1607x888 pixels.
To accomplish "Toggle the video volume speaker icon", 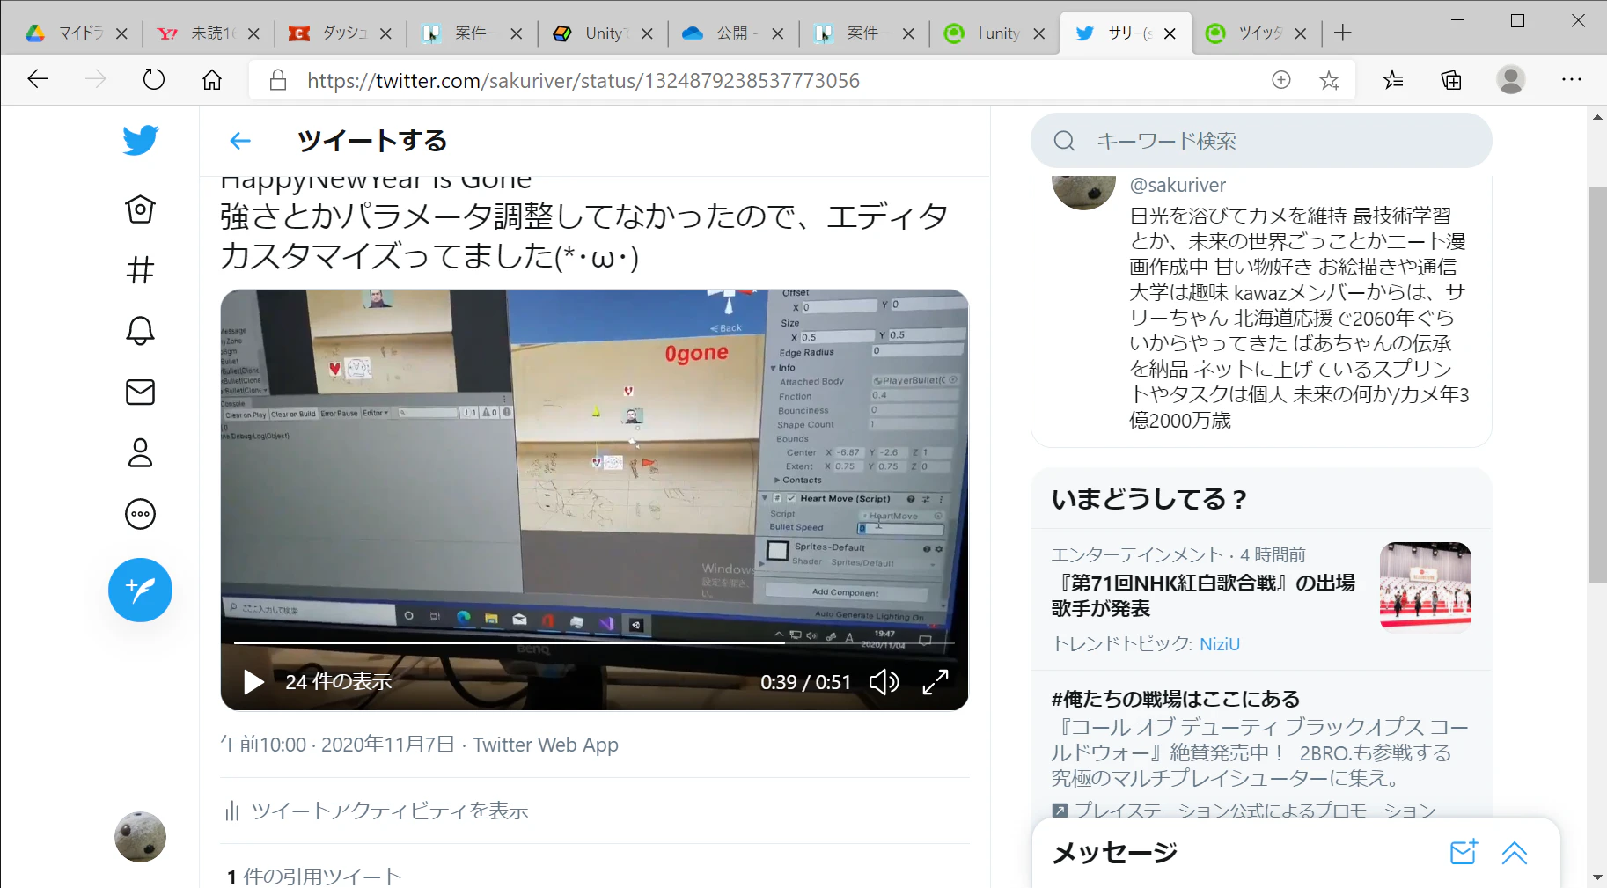I will click(x=884, y=682).
